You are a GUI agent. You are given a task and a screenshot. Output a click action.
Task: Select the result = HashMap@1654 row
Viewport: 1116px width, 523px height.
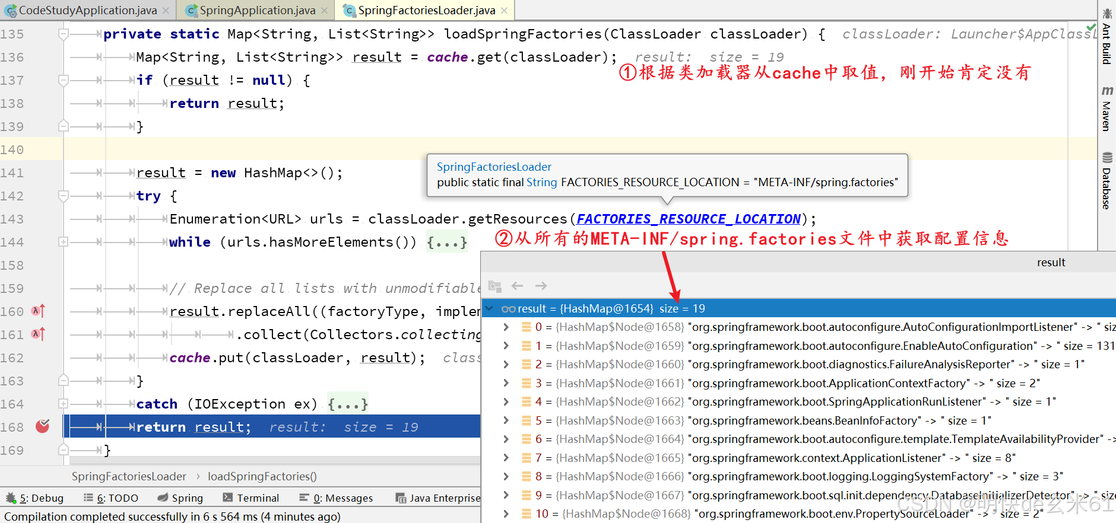(x=798, y=308)
